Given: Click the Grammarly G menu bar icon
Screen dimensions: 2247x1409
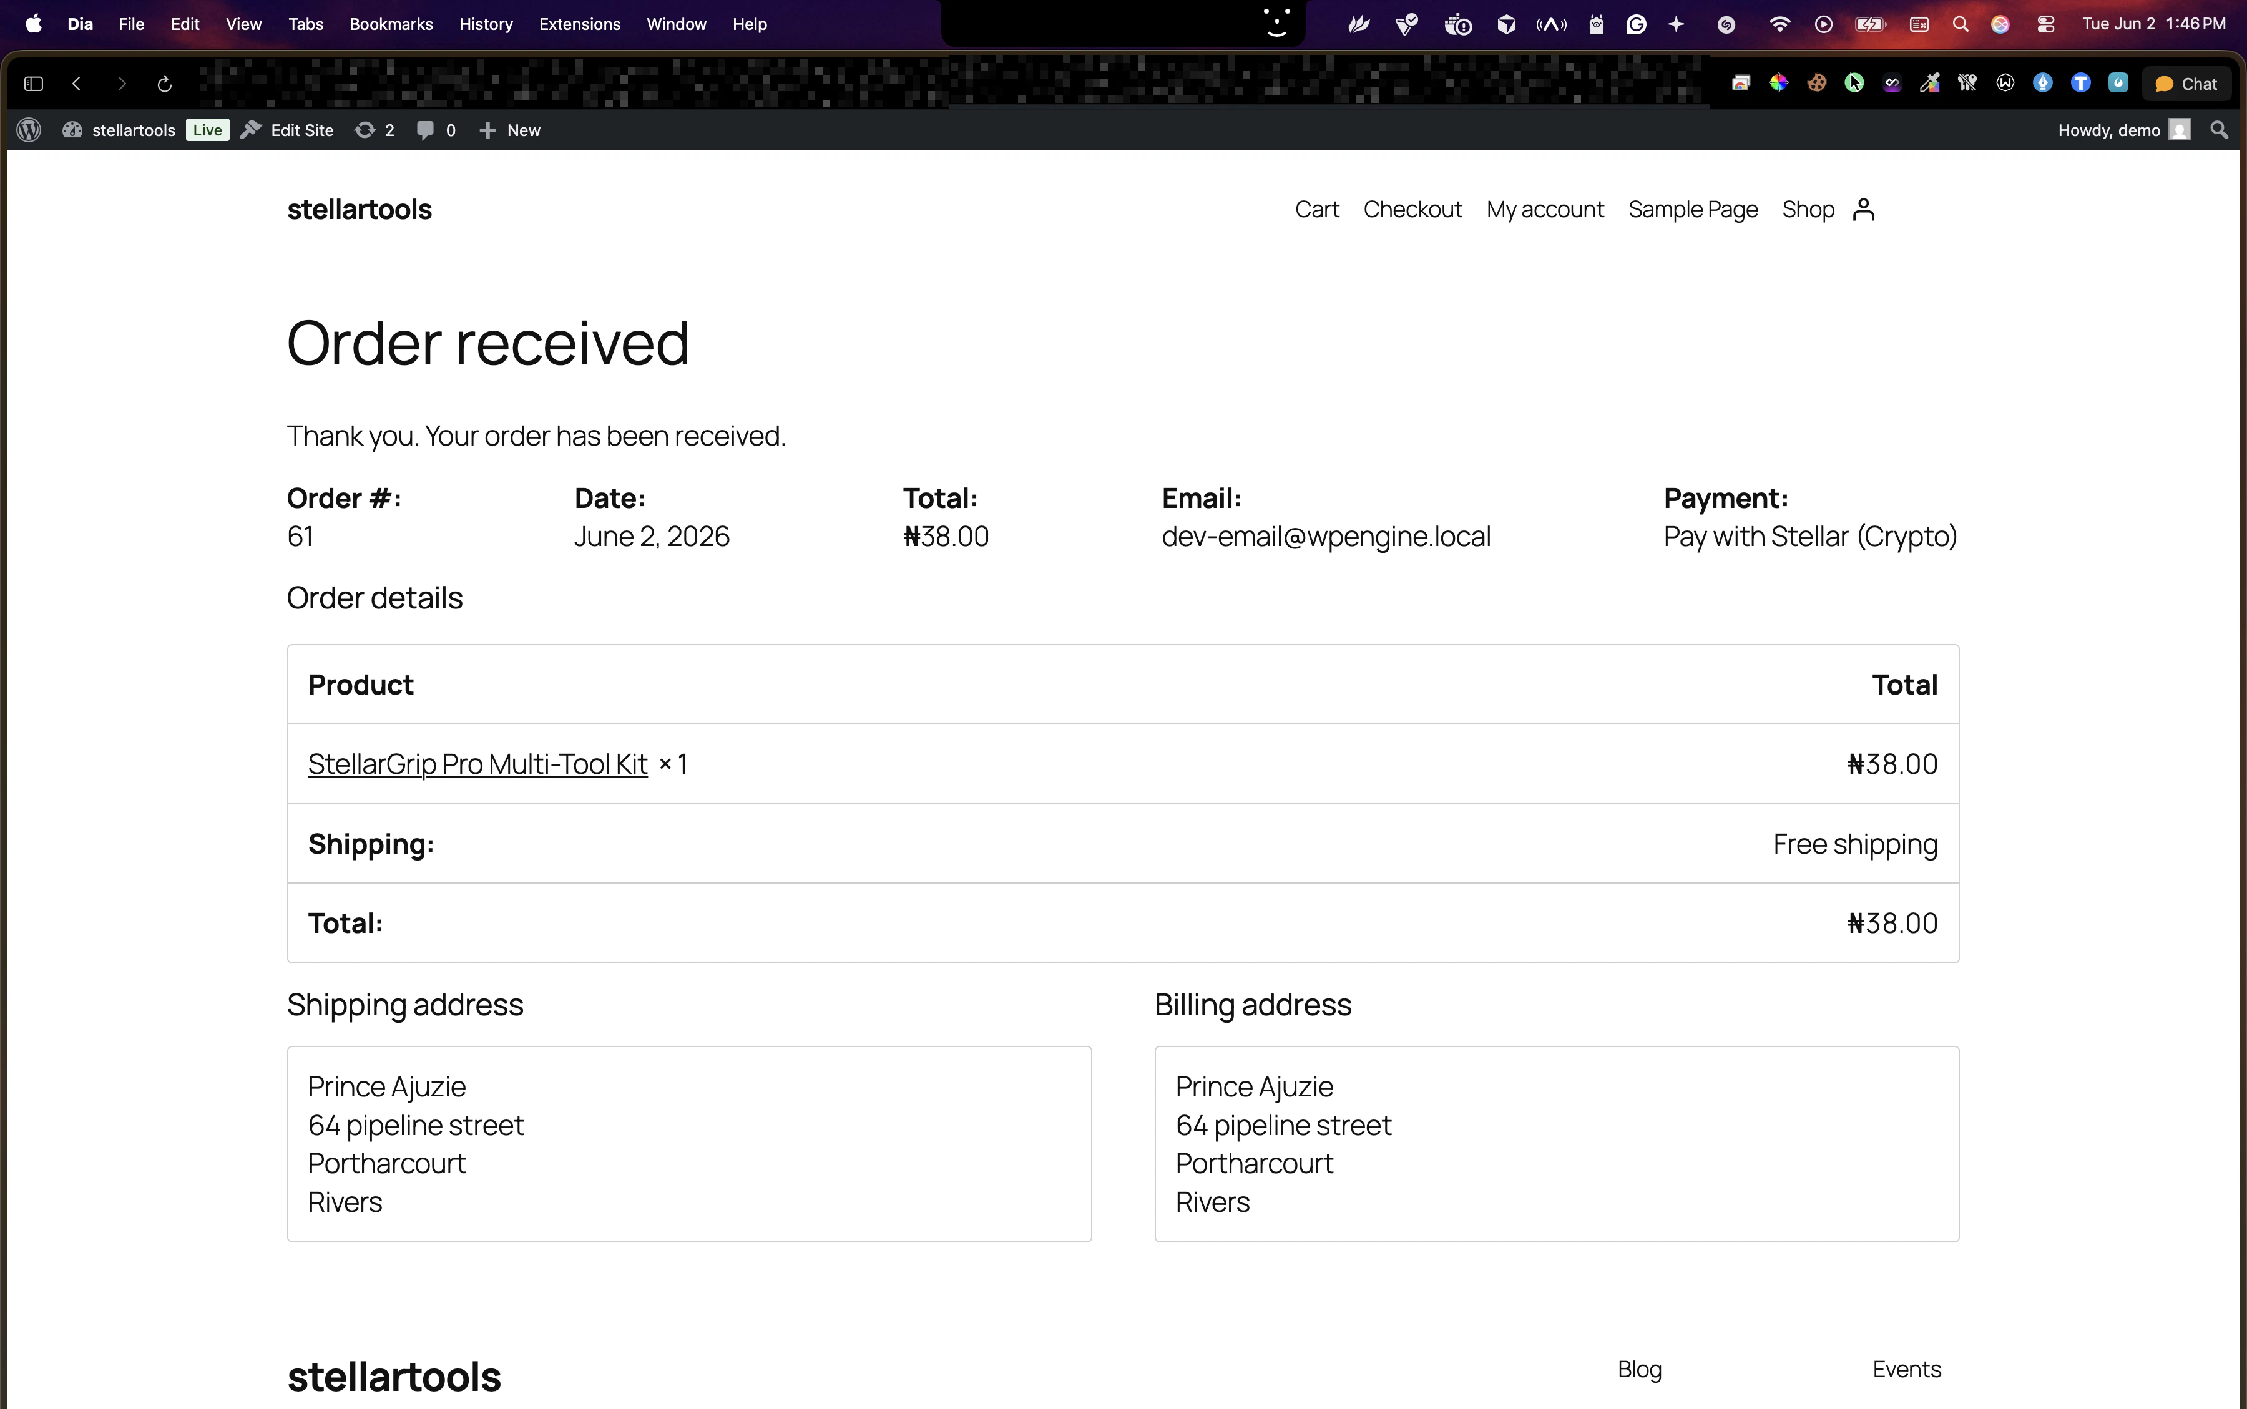Looking at the screenshot, I should pos(1635,24).
